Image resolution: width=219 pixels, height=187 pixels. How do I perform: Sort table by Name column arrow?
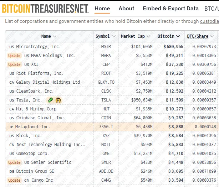point(55,36)
